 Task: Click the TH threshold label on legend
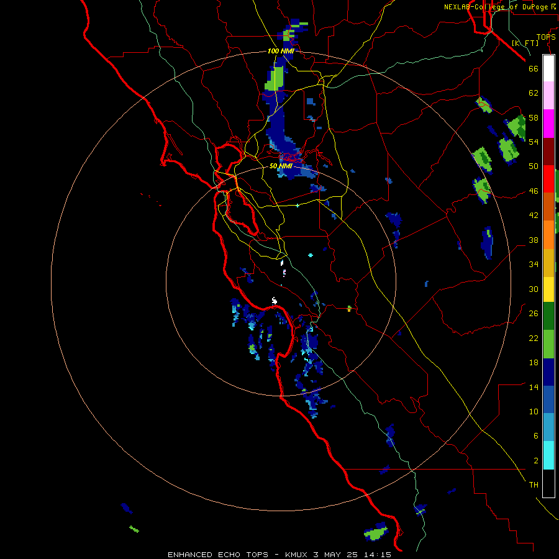[534, 484]
